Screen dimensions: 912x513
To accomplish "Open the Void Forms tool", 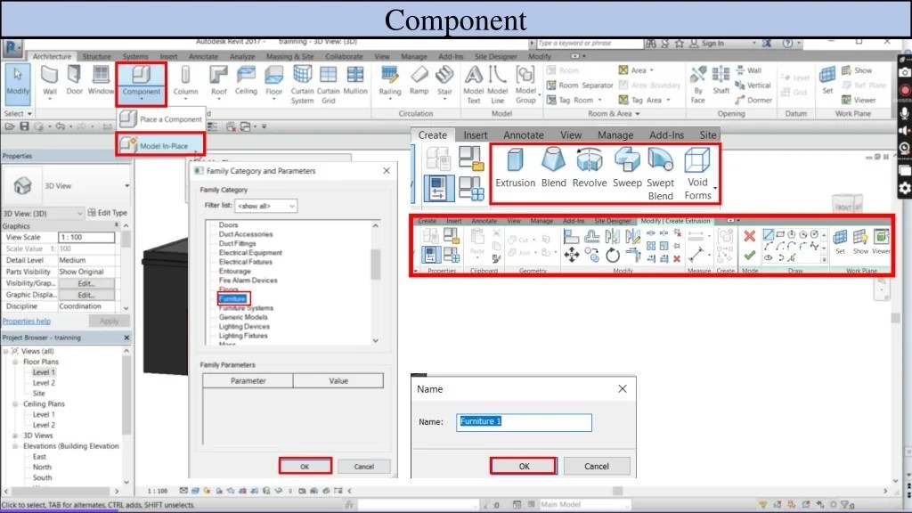I will click(697, 174).
